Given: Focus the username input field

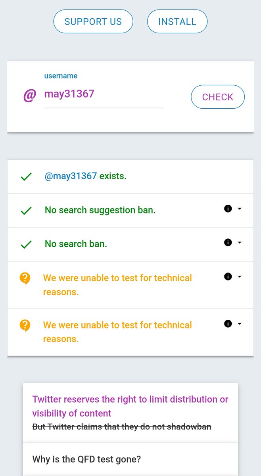Looking at the screenshot, I should tap(104, 94).
